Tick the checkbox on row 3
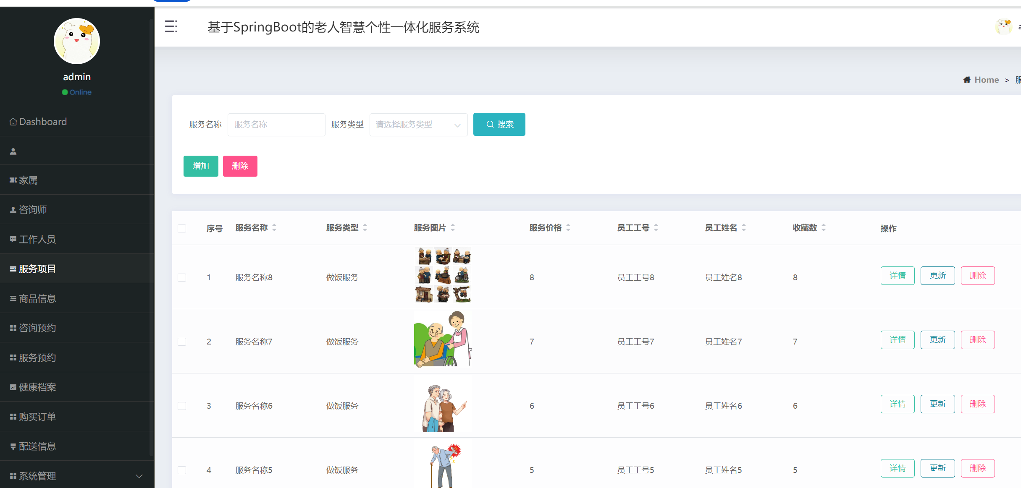Image resolution: width=1021 pixels, height=488 pixels. [x=182, y=406]
